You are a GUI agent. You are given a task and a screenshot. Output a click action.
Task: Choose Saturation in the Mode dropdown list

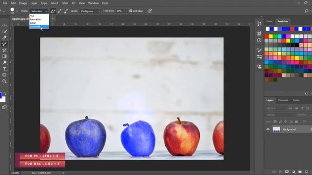point(39,19)
